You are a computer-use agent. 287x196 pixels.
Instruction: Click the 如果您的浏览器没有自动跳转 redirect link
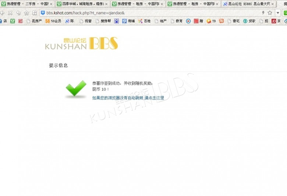pos(128,98)
